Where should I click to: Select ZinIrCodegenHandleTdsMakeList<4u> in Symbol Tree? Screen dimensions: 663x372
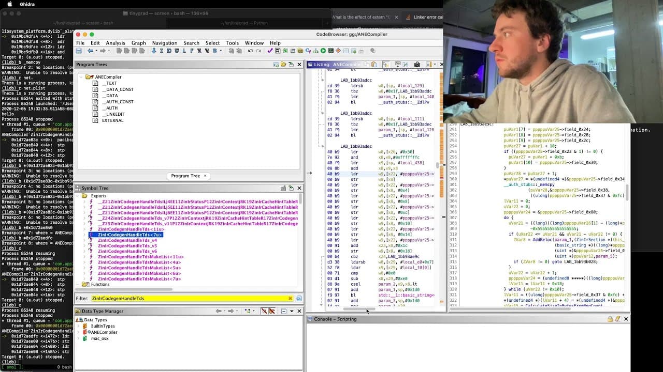(139, 262)
